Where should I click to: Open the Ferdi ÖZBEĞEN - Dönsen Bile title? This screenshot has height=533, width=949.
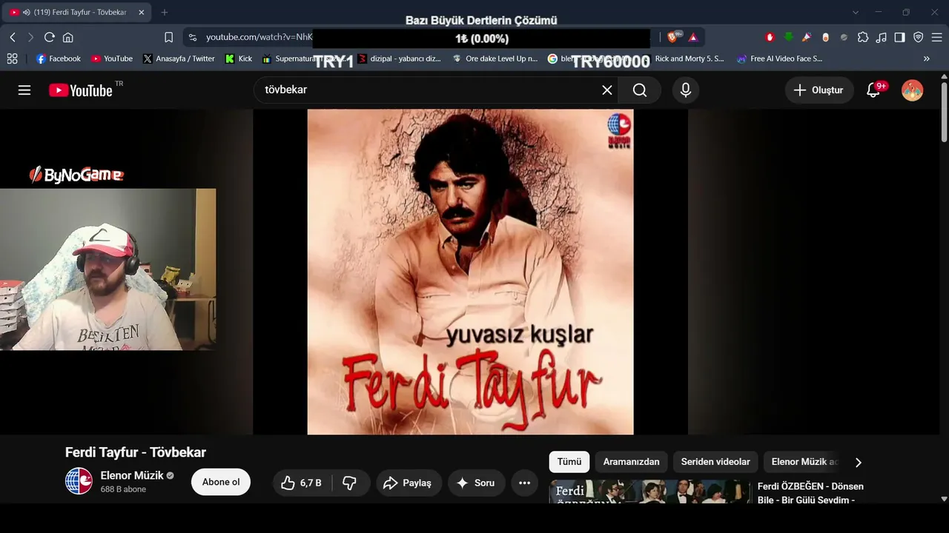point(810,493)
